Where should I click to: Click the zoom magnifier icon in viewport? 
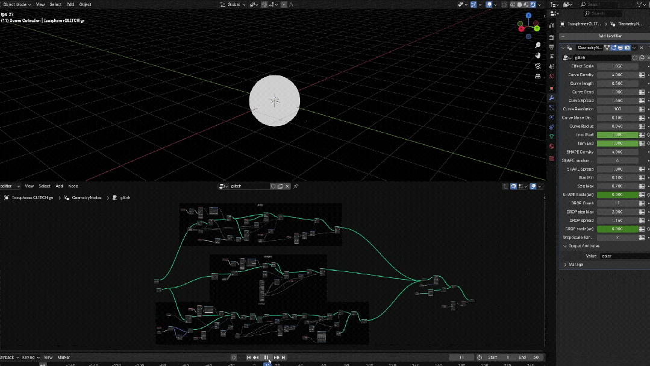(x=537, y=45)
